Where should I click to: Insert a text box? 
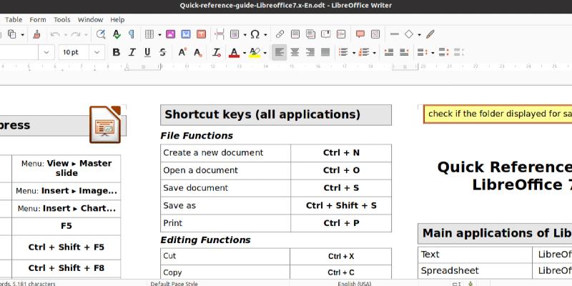coord(202,34)
